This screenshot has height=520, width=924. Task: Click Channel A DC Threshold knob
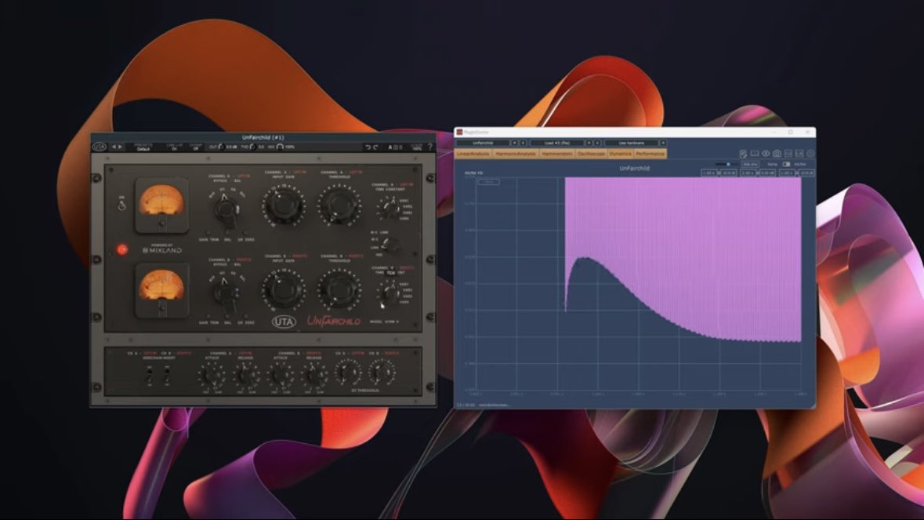pos(348,373)
